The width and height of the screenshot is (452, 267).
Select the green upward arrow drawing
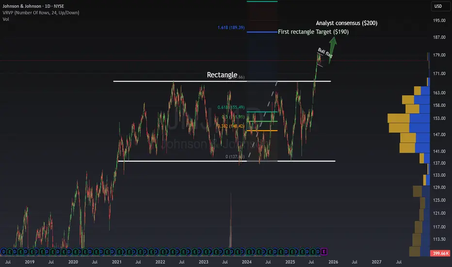point(332,50)
